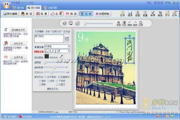Open the 多图拼贴 collage category
180x120 pixels.
tap(103, 14)
